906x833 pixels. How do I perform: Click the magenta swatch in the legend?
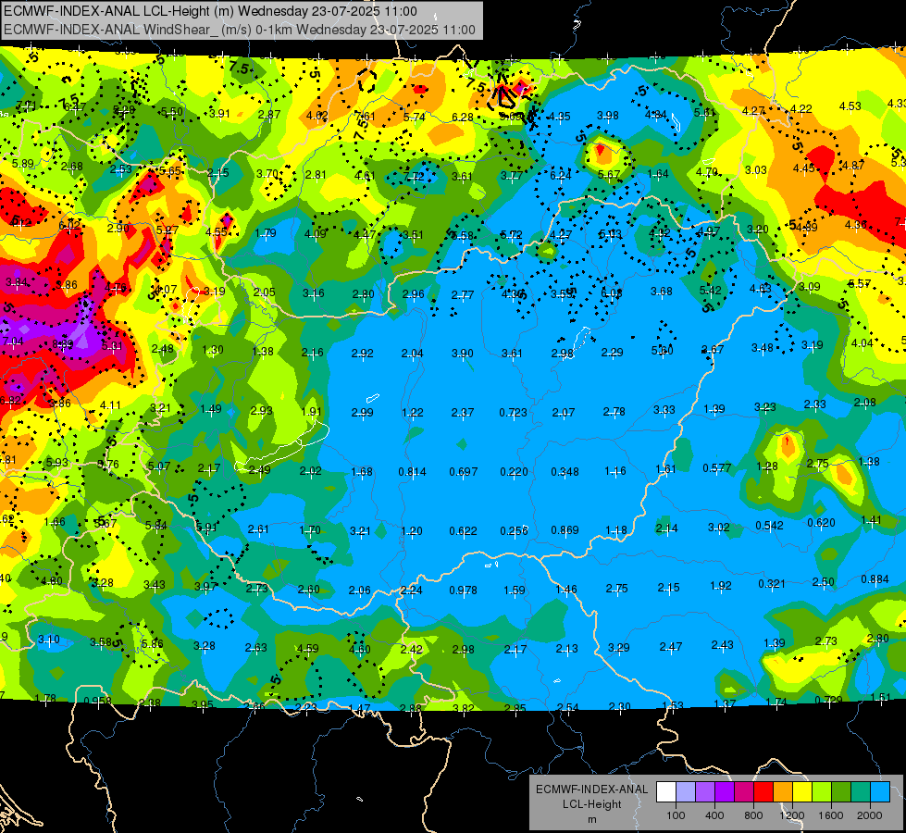click(744, 792)
